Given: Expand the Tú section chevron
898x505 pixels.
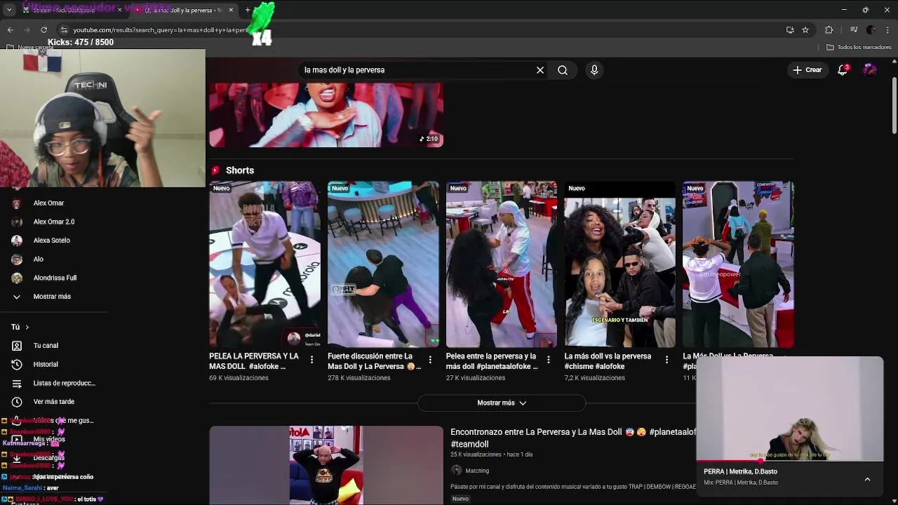Looking at the screenshot, I should (27, 327).
